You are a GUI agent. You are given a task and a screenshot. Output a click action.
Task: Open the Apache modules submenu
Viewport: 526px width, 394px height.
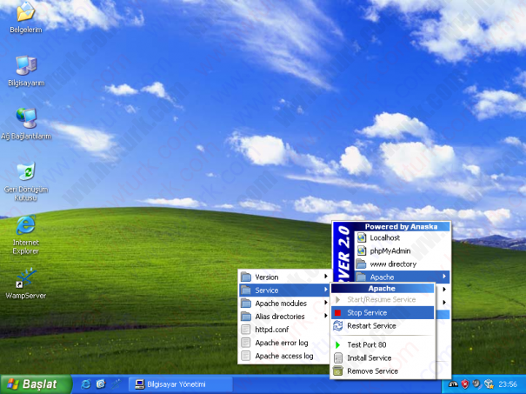point(284,303)
